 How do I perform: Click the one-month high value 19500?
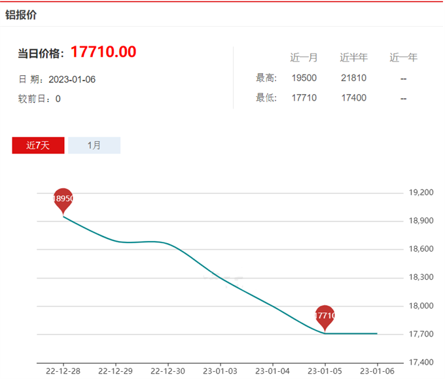pos(304,78)
